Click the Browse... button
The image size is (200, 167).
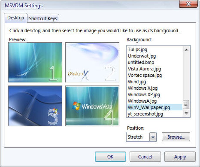pos(176,137)
